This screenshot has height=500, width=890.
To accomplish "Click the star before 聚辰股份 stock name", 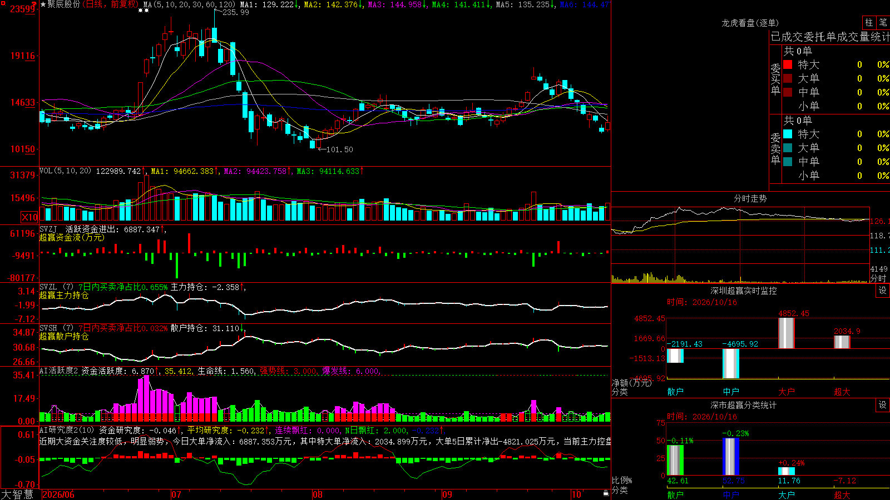I will [x=43, y=4].
